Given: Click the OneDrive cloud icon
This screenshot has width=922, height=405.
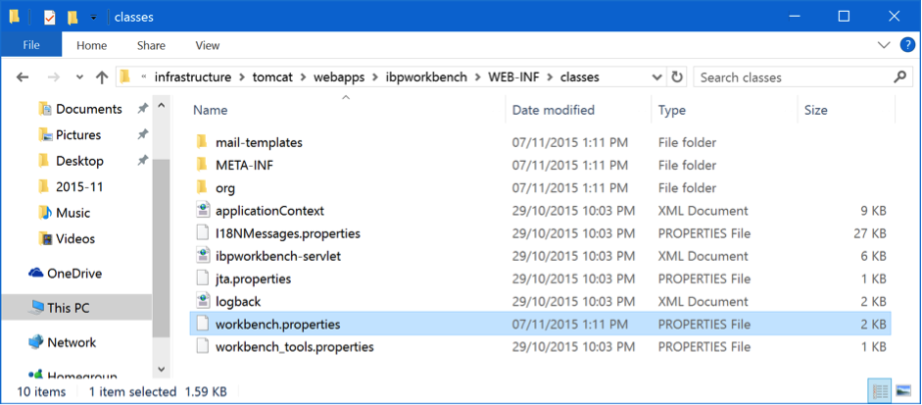Looking at the screenshot, I should click(36, 274).
